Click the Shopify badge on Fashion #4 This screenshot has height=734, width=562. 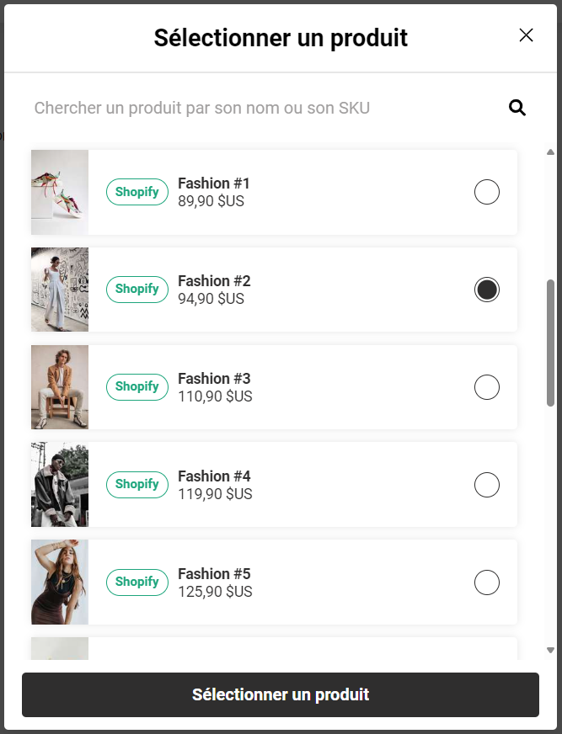point(136,484)
